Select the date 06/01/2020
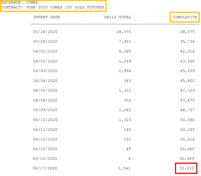The image size is (201, 176). pyautogui.click(x=45, y=51)
